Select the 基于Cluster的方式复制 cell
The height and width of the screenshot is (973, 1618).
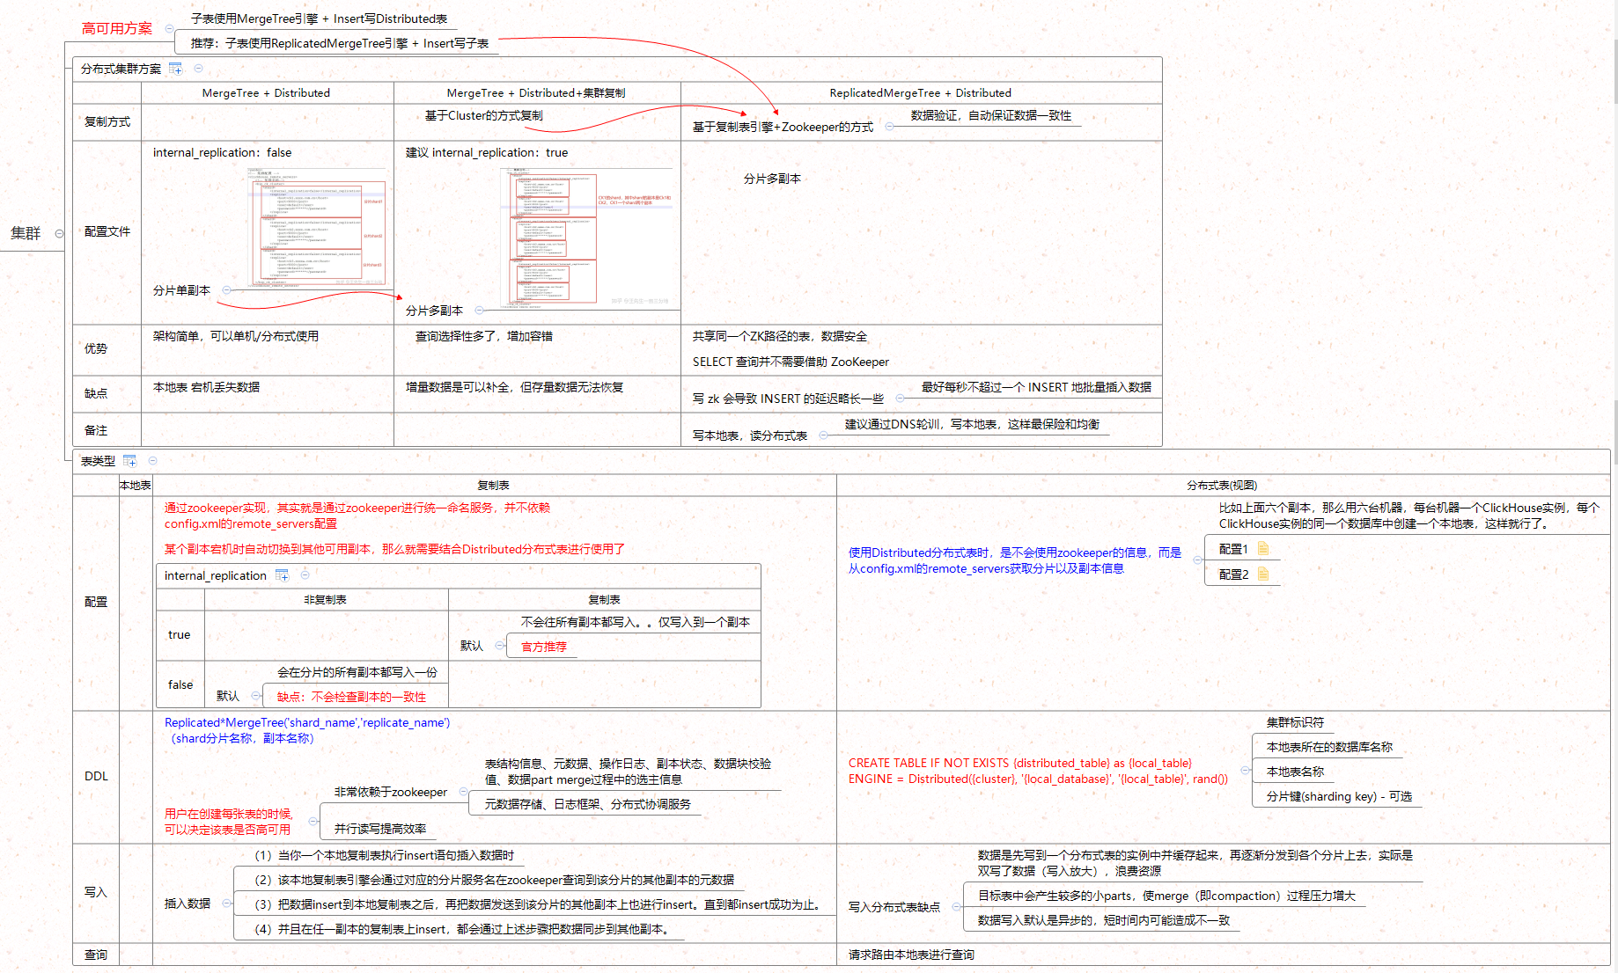pyautogui.click(x=484, y=116)
